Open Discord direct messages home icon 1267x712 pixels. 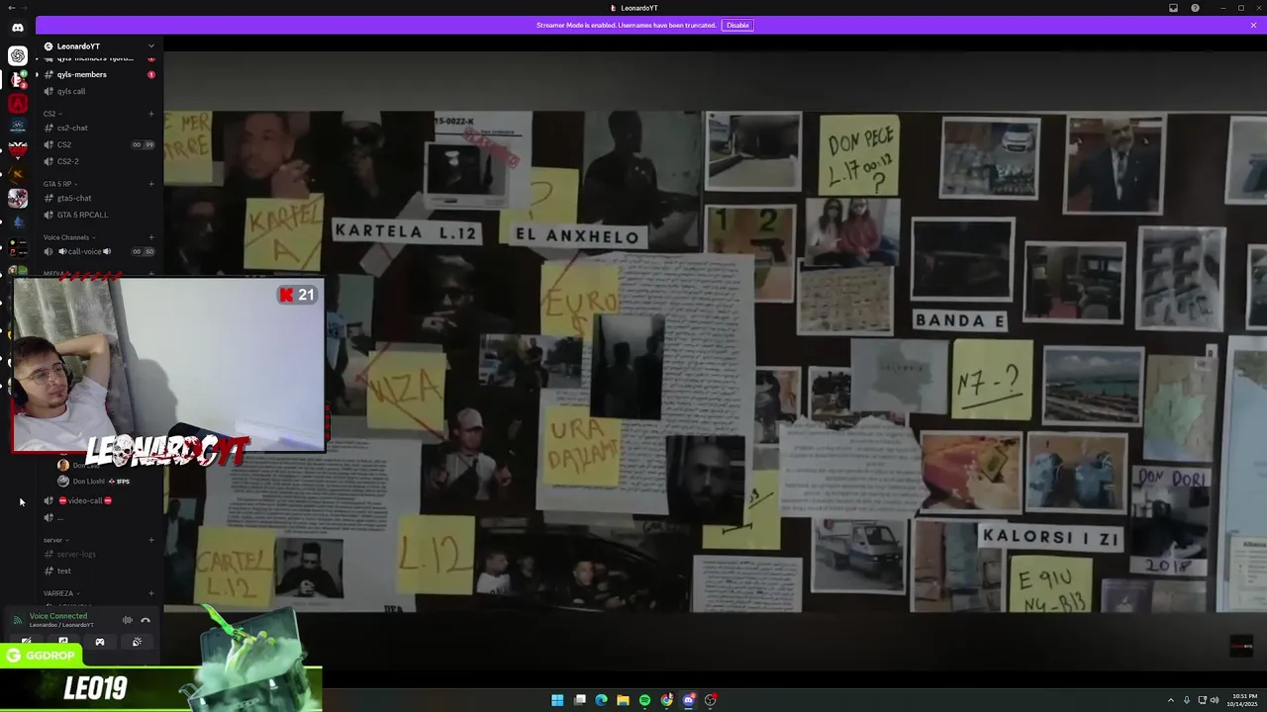[18, 28]
